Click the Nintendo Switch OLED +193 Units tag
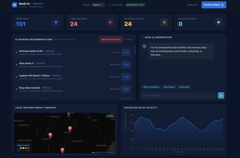This screenshot has width=240, height=158. point(49,51)
